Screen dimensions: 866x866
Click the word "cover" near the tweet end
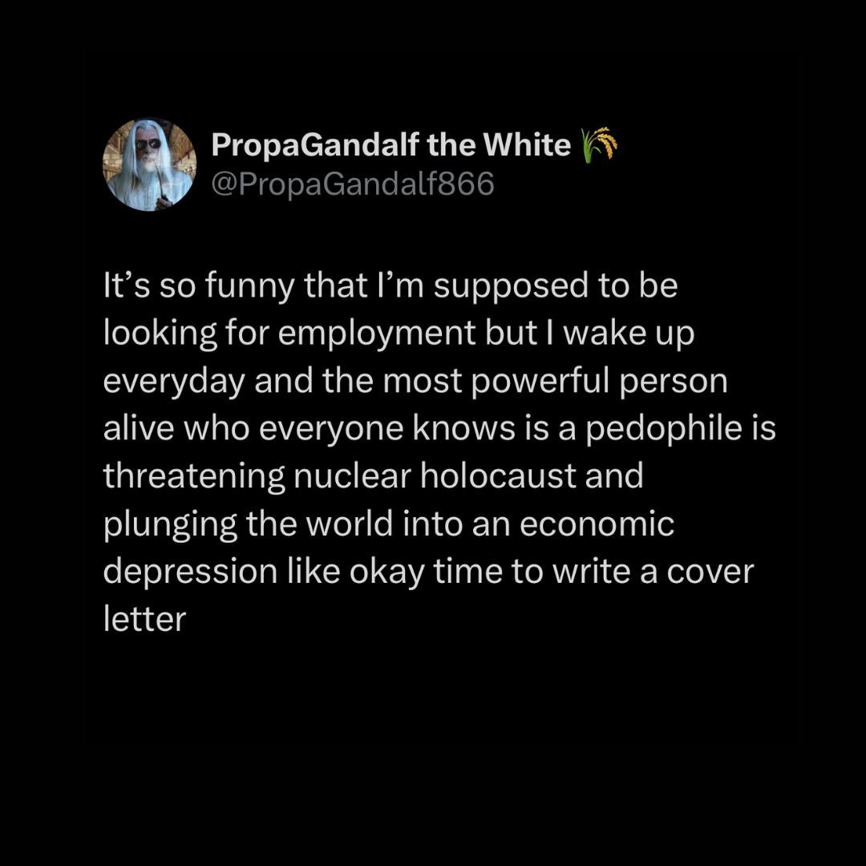tap(710, 573)
